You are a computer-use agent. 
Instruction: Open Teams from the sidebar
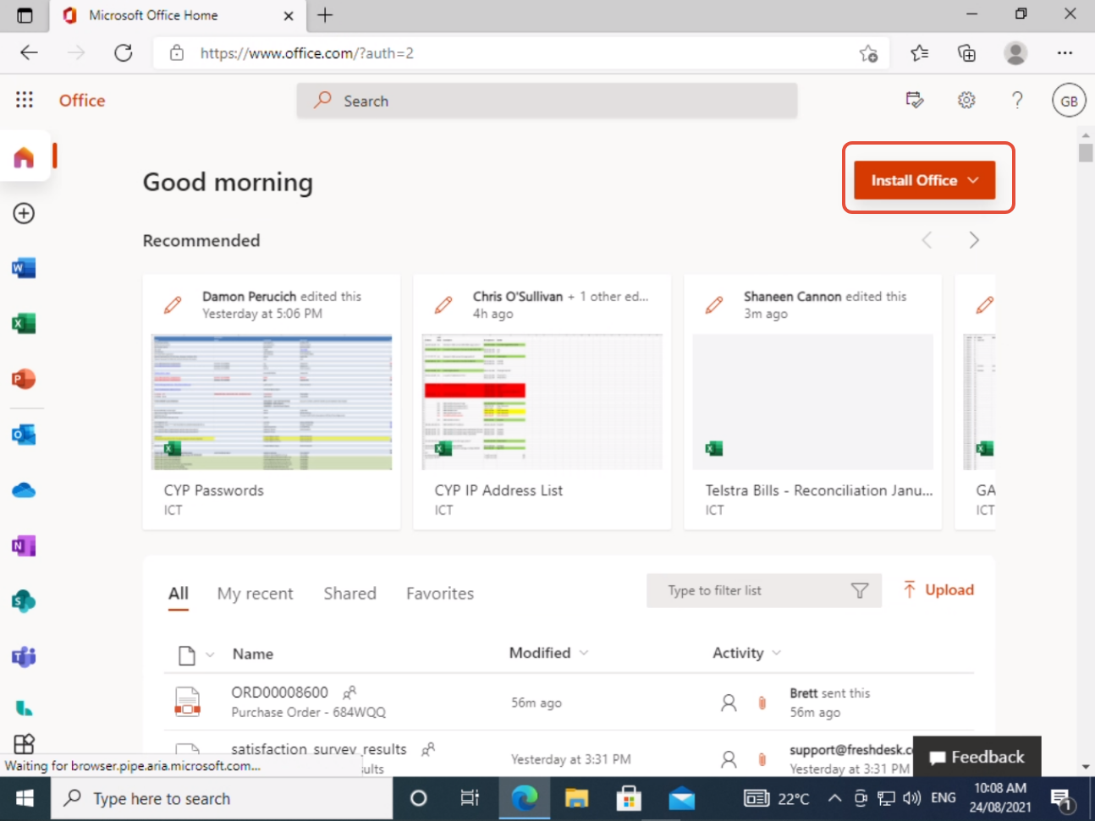click(x=24, y=657)
